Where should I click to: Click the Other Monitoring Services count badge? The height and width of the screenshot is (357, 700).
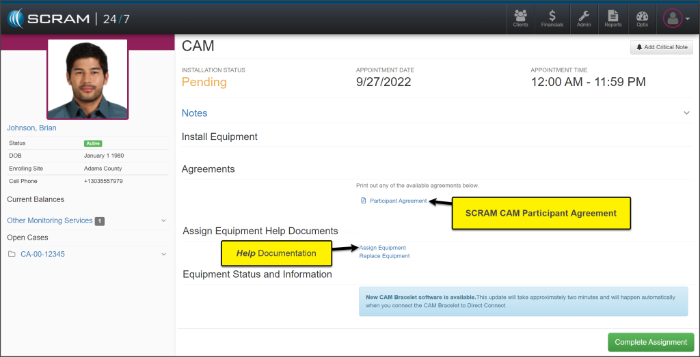[99, 221]
